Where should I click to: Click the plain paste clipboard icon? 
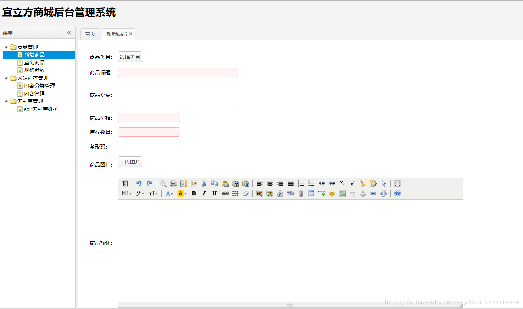point(225,183)
